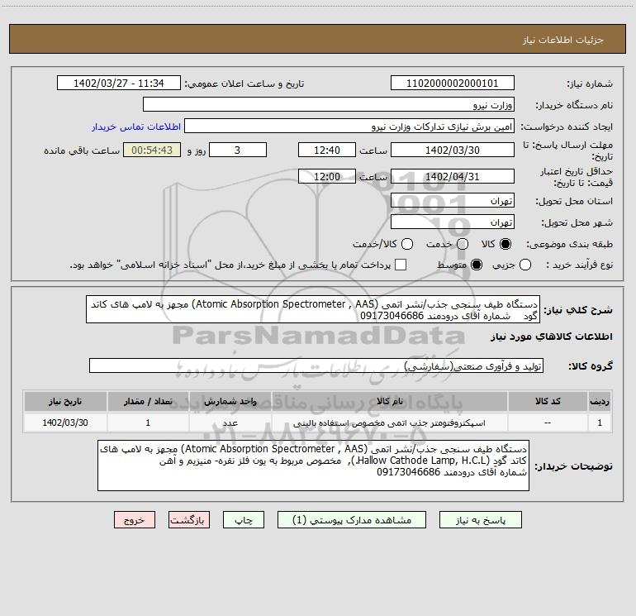Click the announcement date field 1402/03/27 - 11:34
This screenshot has width=636, height=616.
coord(119,84)
